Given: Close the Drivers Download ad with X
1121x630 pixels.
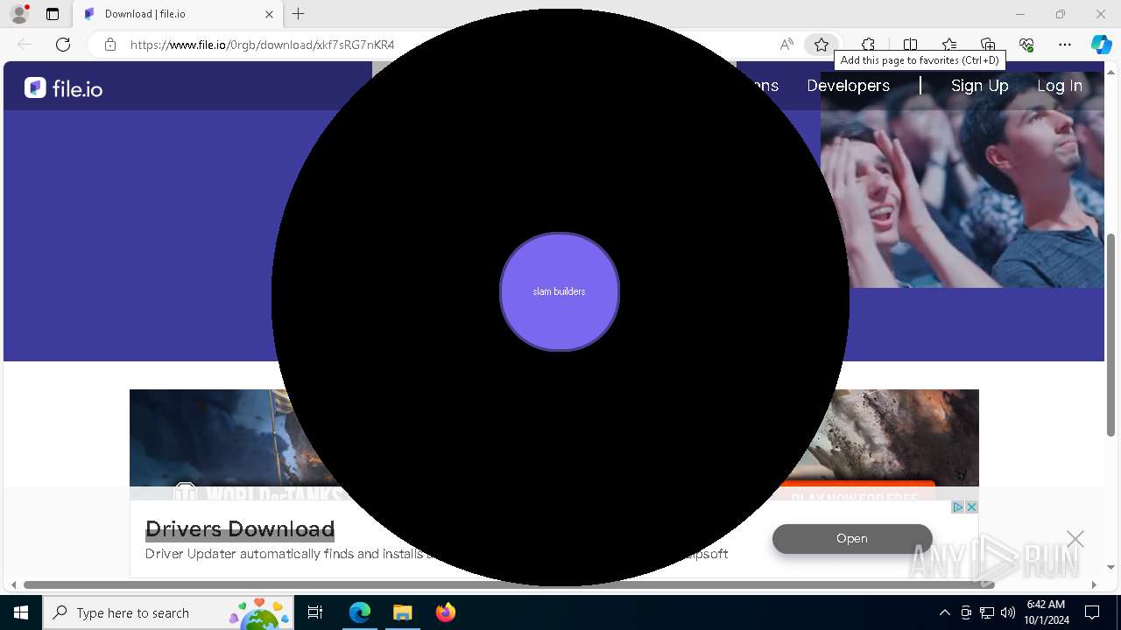Looking at the screenshot, I should click(x=971, y=507).
